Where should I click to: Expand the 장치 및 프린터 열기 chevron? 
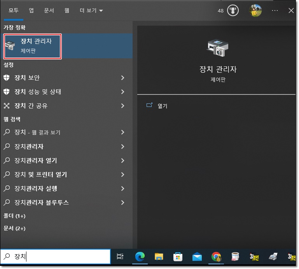pos(122,175)
